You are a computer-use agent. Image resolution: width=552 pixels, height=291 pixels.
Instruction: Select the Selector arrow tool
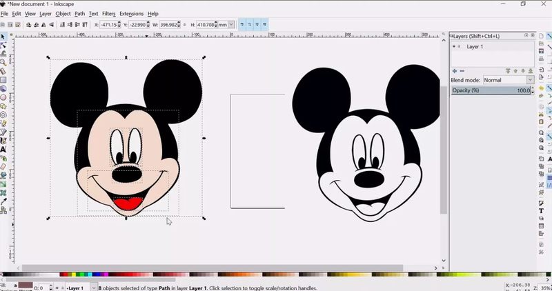point(3,37)
